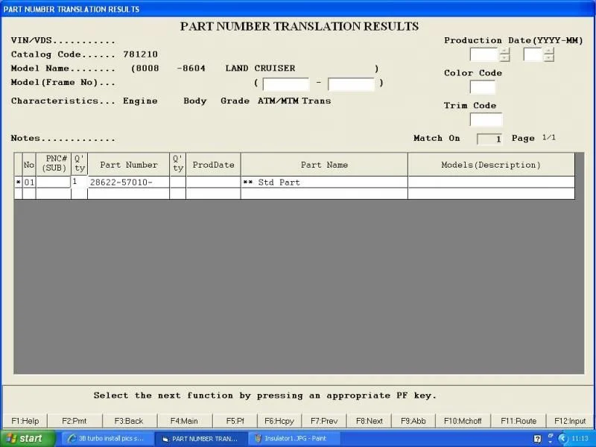
Task: Click the second Model Frame No input box
Action: pyautogui.click(x=351, y=84)
